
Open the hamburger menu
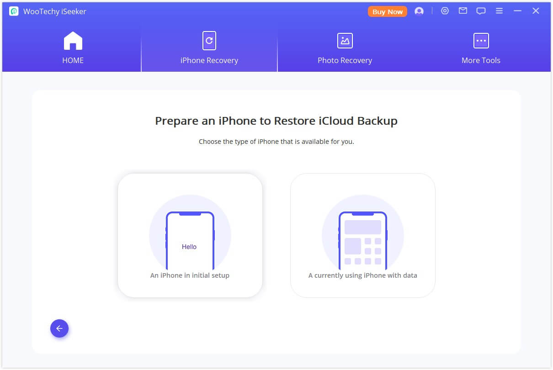(x=499, y=11)
